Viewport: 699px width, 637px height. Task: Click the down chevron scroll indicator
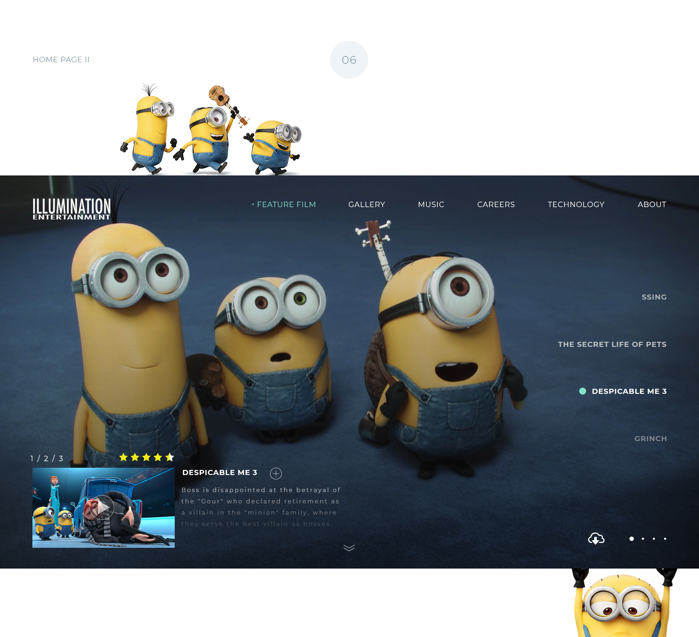[349, 548]
